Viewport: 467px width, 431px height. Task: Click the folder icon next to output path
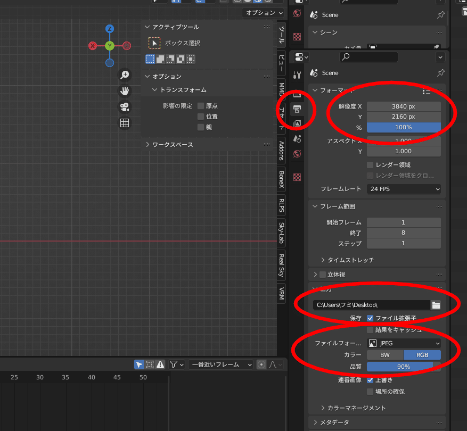436,305
